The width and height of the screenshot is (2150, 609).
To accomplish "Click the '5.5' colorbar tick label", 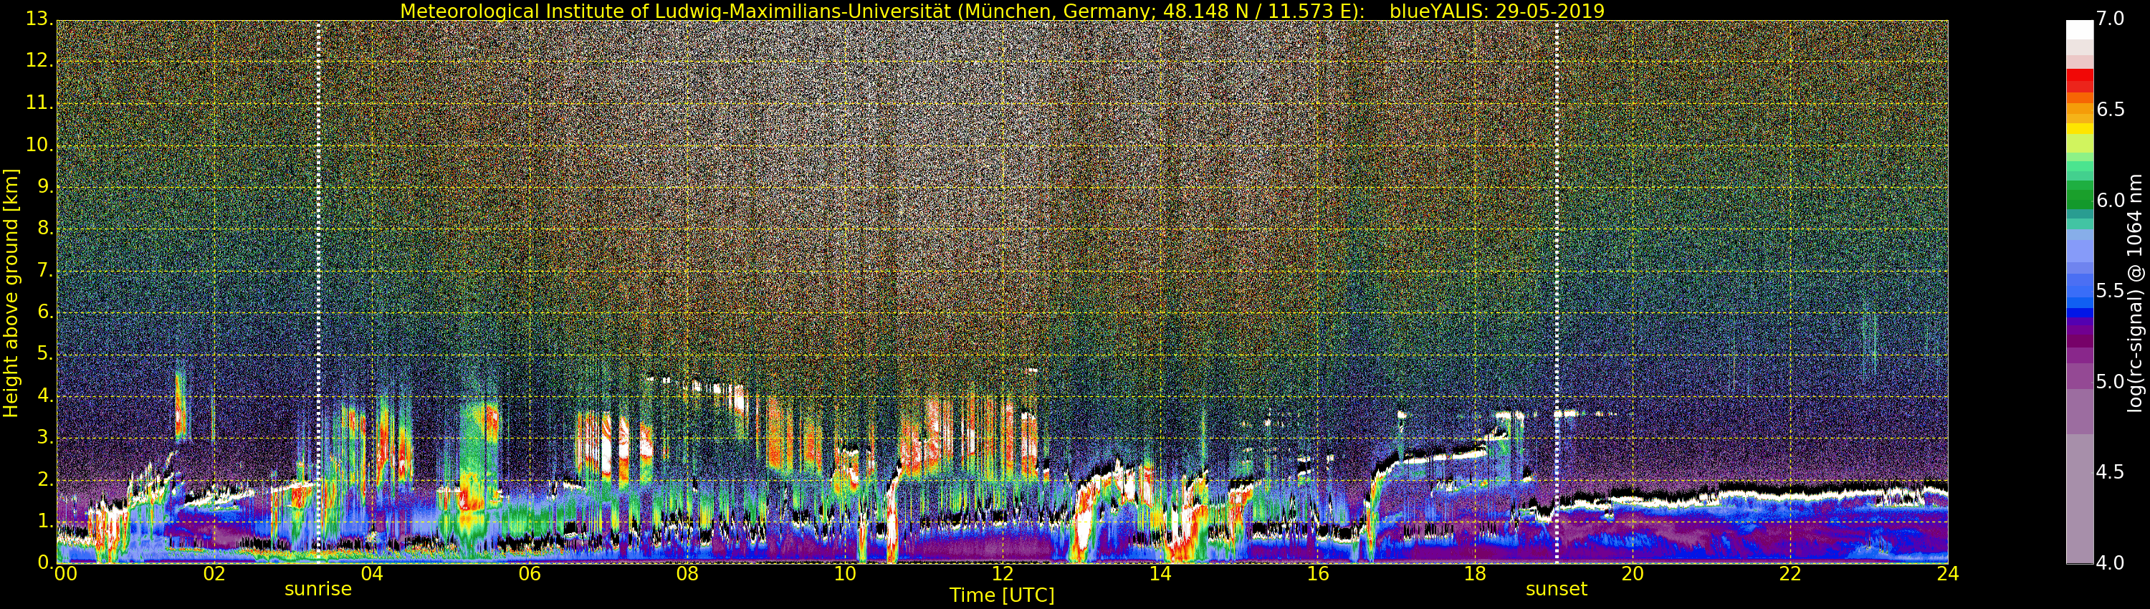I will point(2110,291).
